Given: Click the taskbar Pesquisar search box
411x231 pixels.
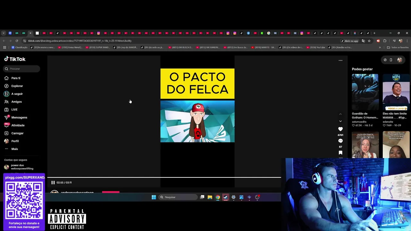Looking at the screenshot, I should tap(178, 197).
